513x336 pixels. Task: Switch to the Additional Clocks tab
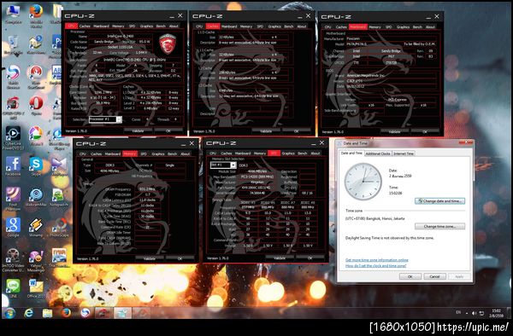378,154
